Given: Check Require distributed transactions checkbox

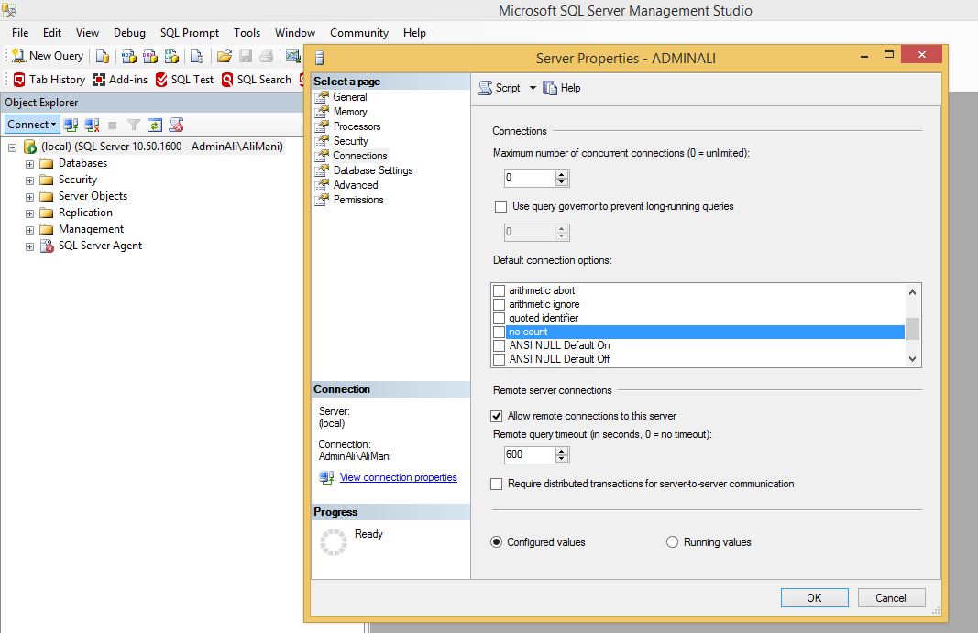Looking at the screenshot, I should pyautogui.click(x=497, y=484).
